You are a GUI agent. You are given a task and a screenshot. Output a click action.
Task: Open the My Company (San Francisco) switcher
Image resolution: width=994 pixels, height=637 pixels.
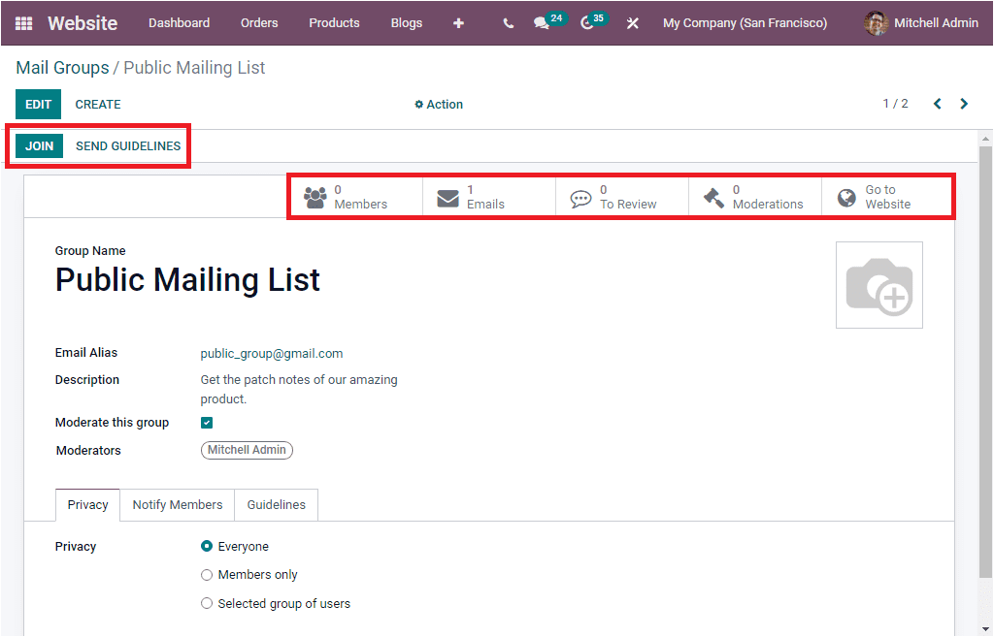pos(745,22)
